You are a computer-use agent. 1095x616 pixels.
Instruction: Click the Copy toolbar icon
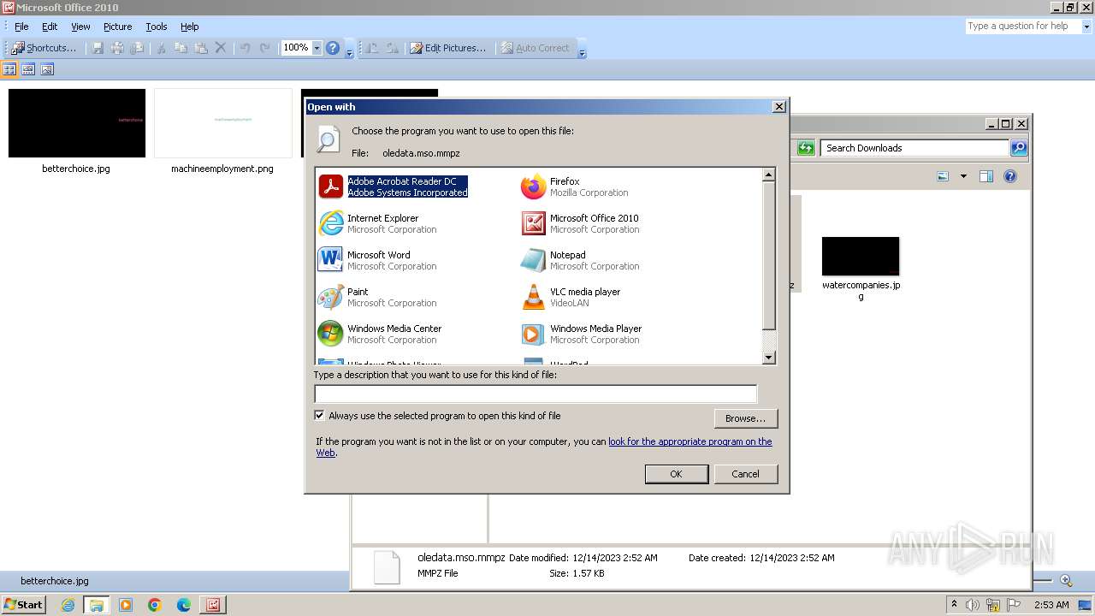181,48
